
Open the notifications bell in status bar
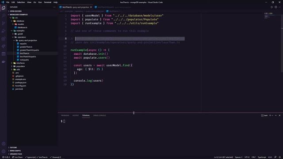[279, 157]
